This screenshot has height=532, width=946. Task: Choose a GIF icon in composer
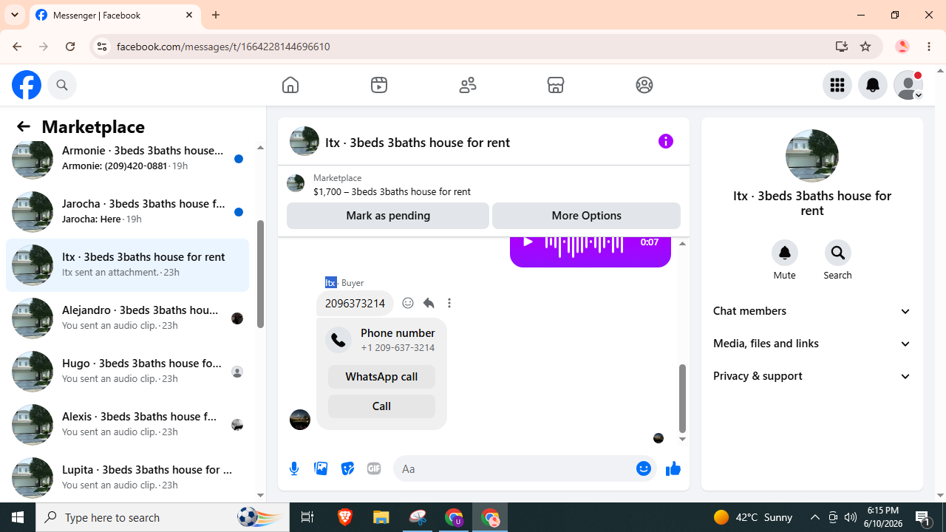click(x=374, y=468)
